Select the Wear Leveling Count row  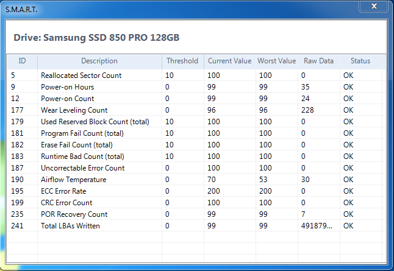coord(196,110)
